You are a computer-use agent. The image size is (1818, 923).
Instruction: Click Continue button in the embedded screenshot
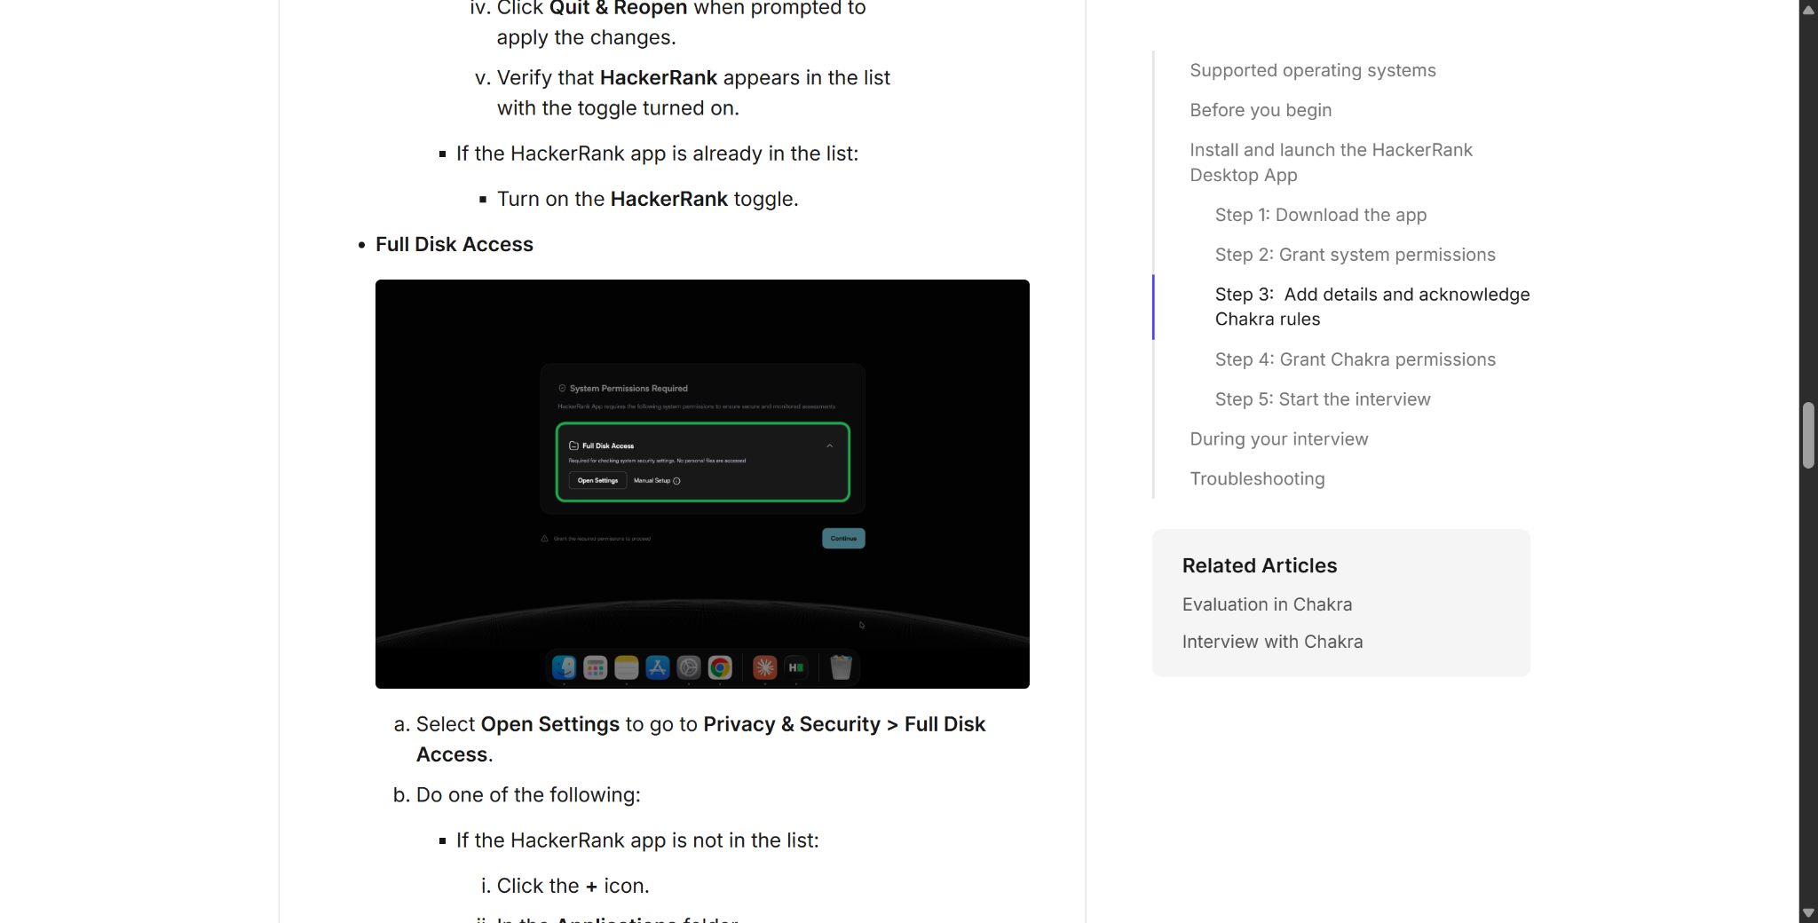(843, 538)
